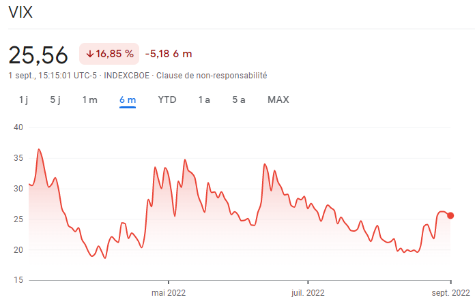
Task: Show the MAX history range
Action: (278, 99)
